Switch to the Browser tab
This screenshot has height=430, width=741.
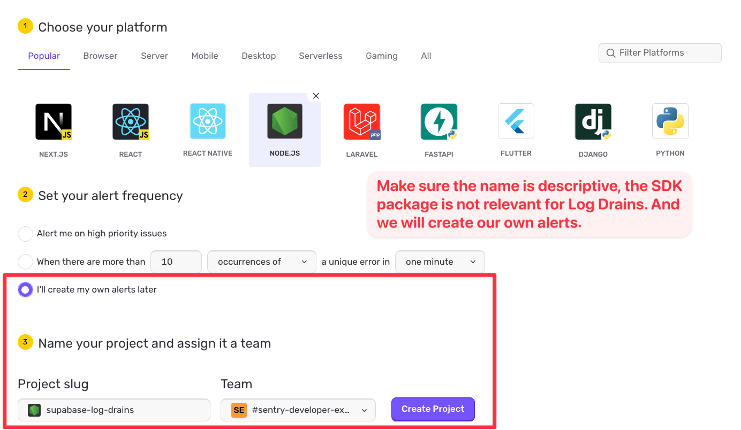[x=100, y=56]
